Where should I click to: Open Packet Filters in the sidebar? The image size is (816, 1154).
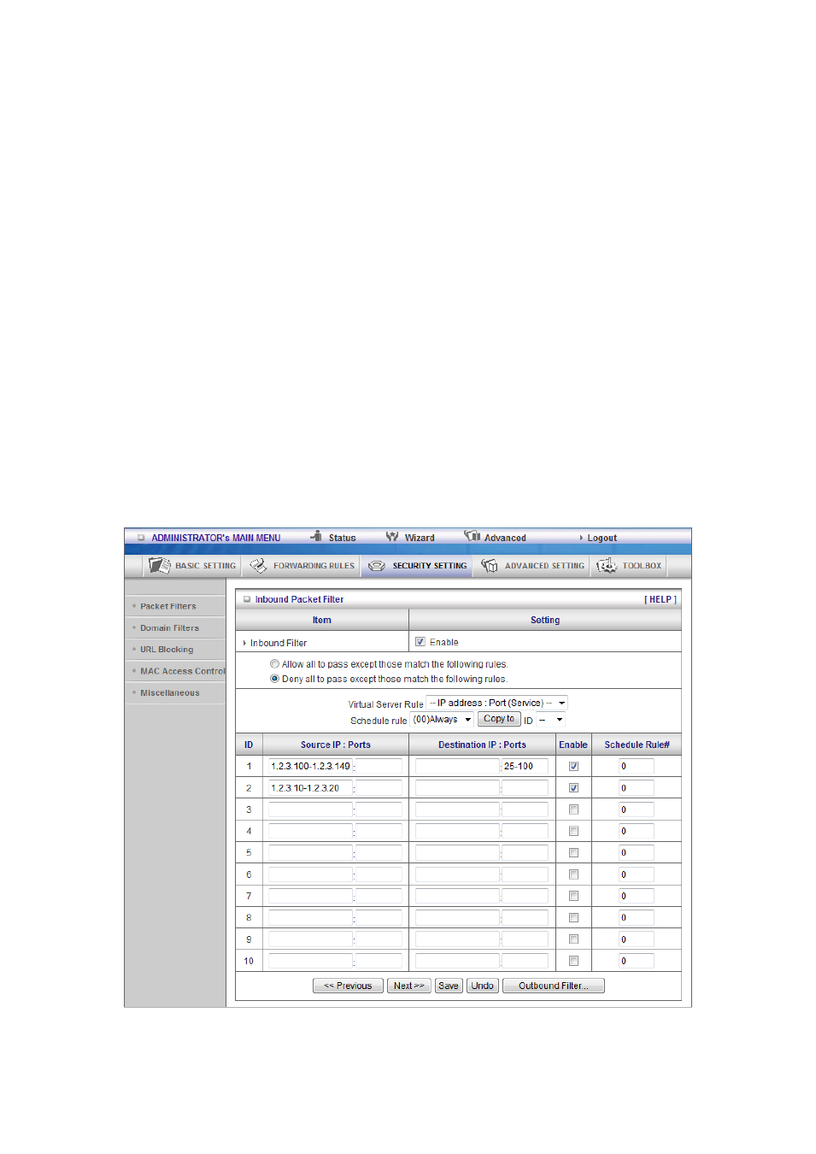tap(168, 606)
